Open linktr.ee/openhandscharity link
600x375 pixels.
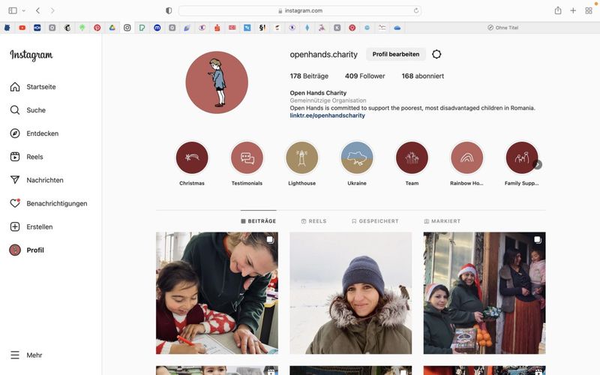click(327, 115)
